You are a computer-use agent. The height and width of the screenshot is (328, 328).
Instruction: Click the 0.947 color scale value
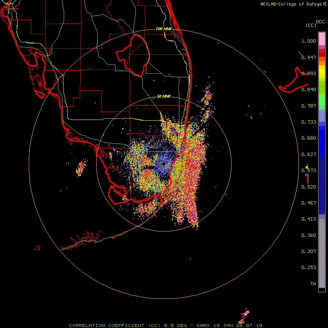click(x=309, y=57)
